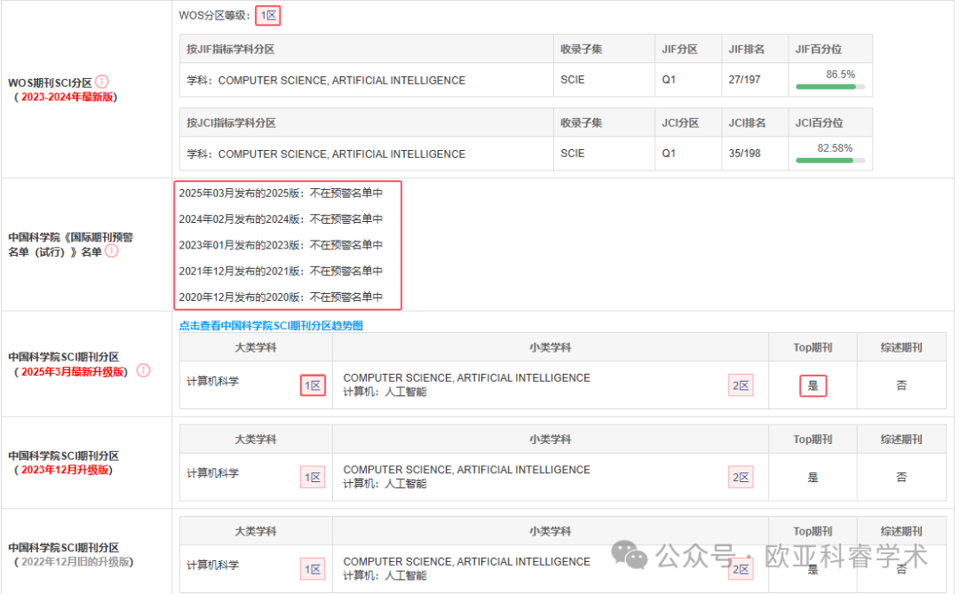The width and height of the screenshot is (959, 594).
Task: Click the 2023-2024年最新版 red label
Action: 67,97
